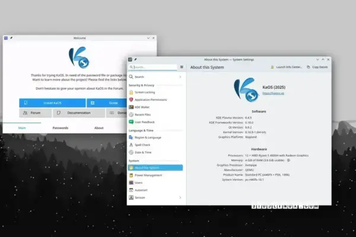Click memory info icon beside RAM value

pyautogui.click(x=288, y=160)
